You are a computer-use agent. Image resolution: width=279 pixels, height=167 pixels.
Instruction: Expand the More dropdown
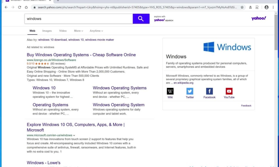click(x=78, y=31)
